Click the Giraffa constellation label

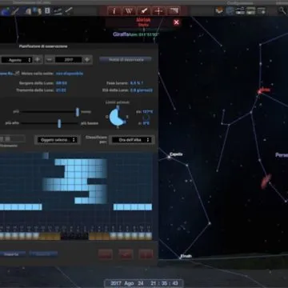click(x=121, y=34)
